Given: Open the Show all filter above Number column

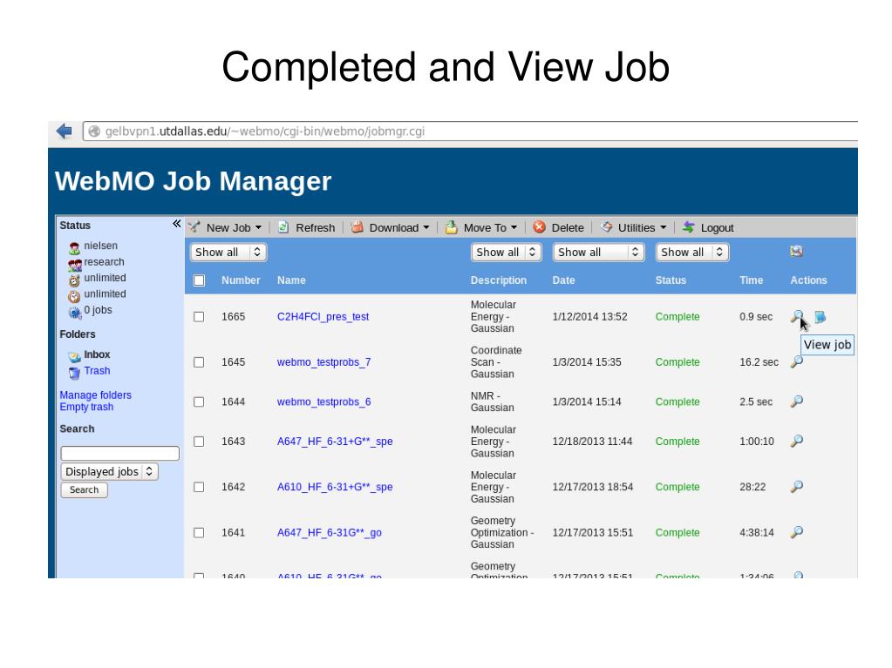Looking at the screenshot, I should pyautogui.click(x=228, y=253).
